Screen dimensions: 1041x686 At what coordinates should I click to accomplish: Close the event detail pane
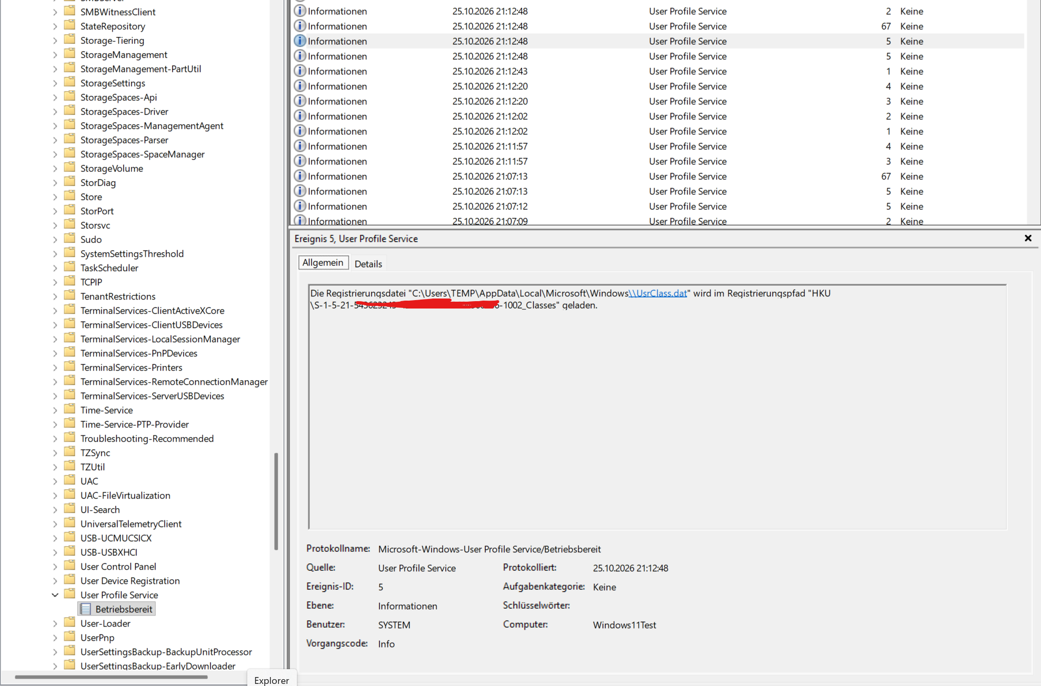pos(1028,238)
